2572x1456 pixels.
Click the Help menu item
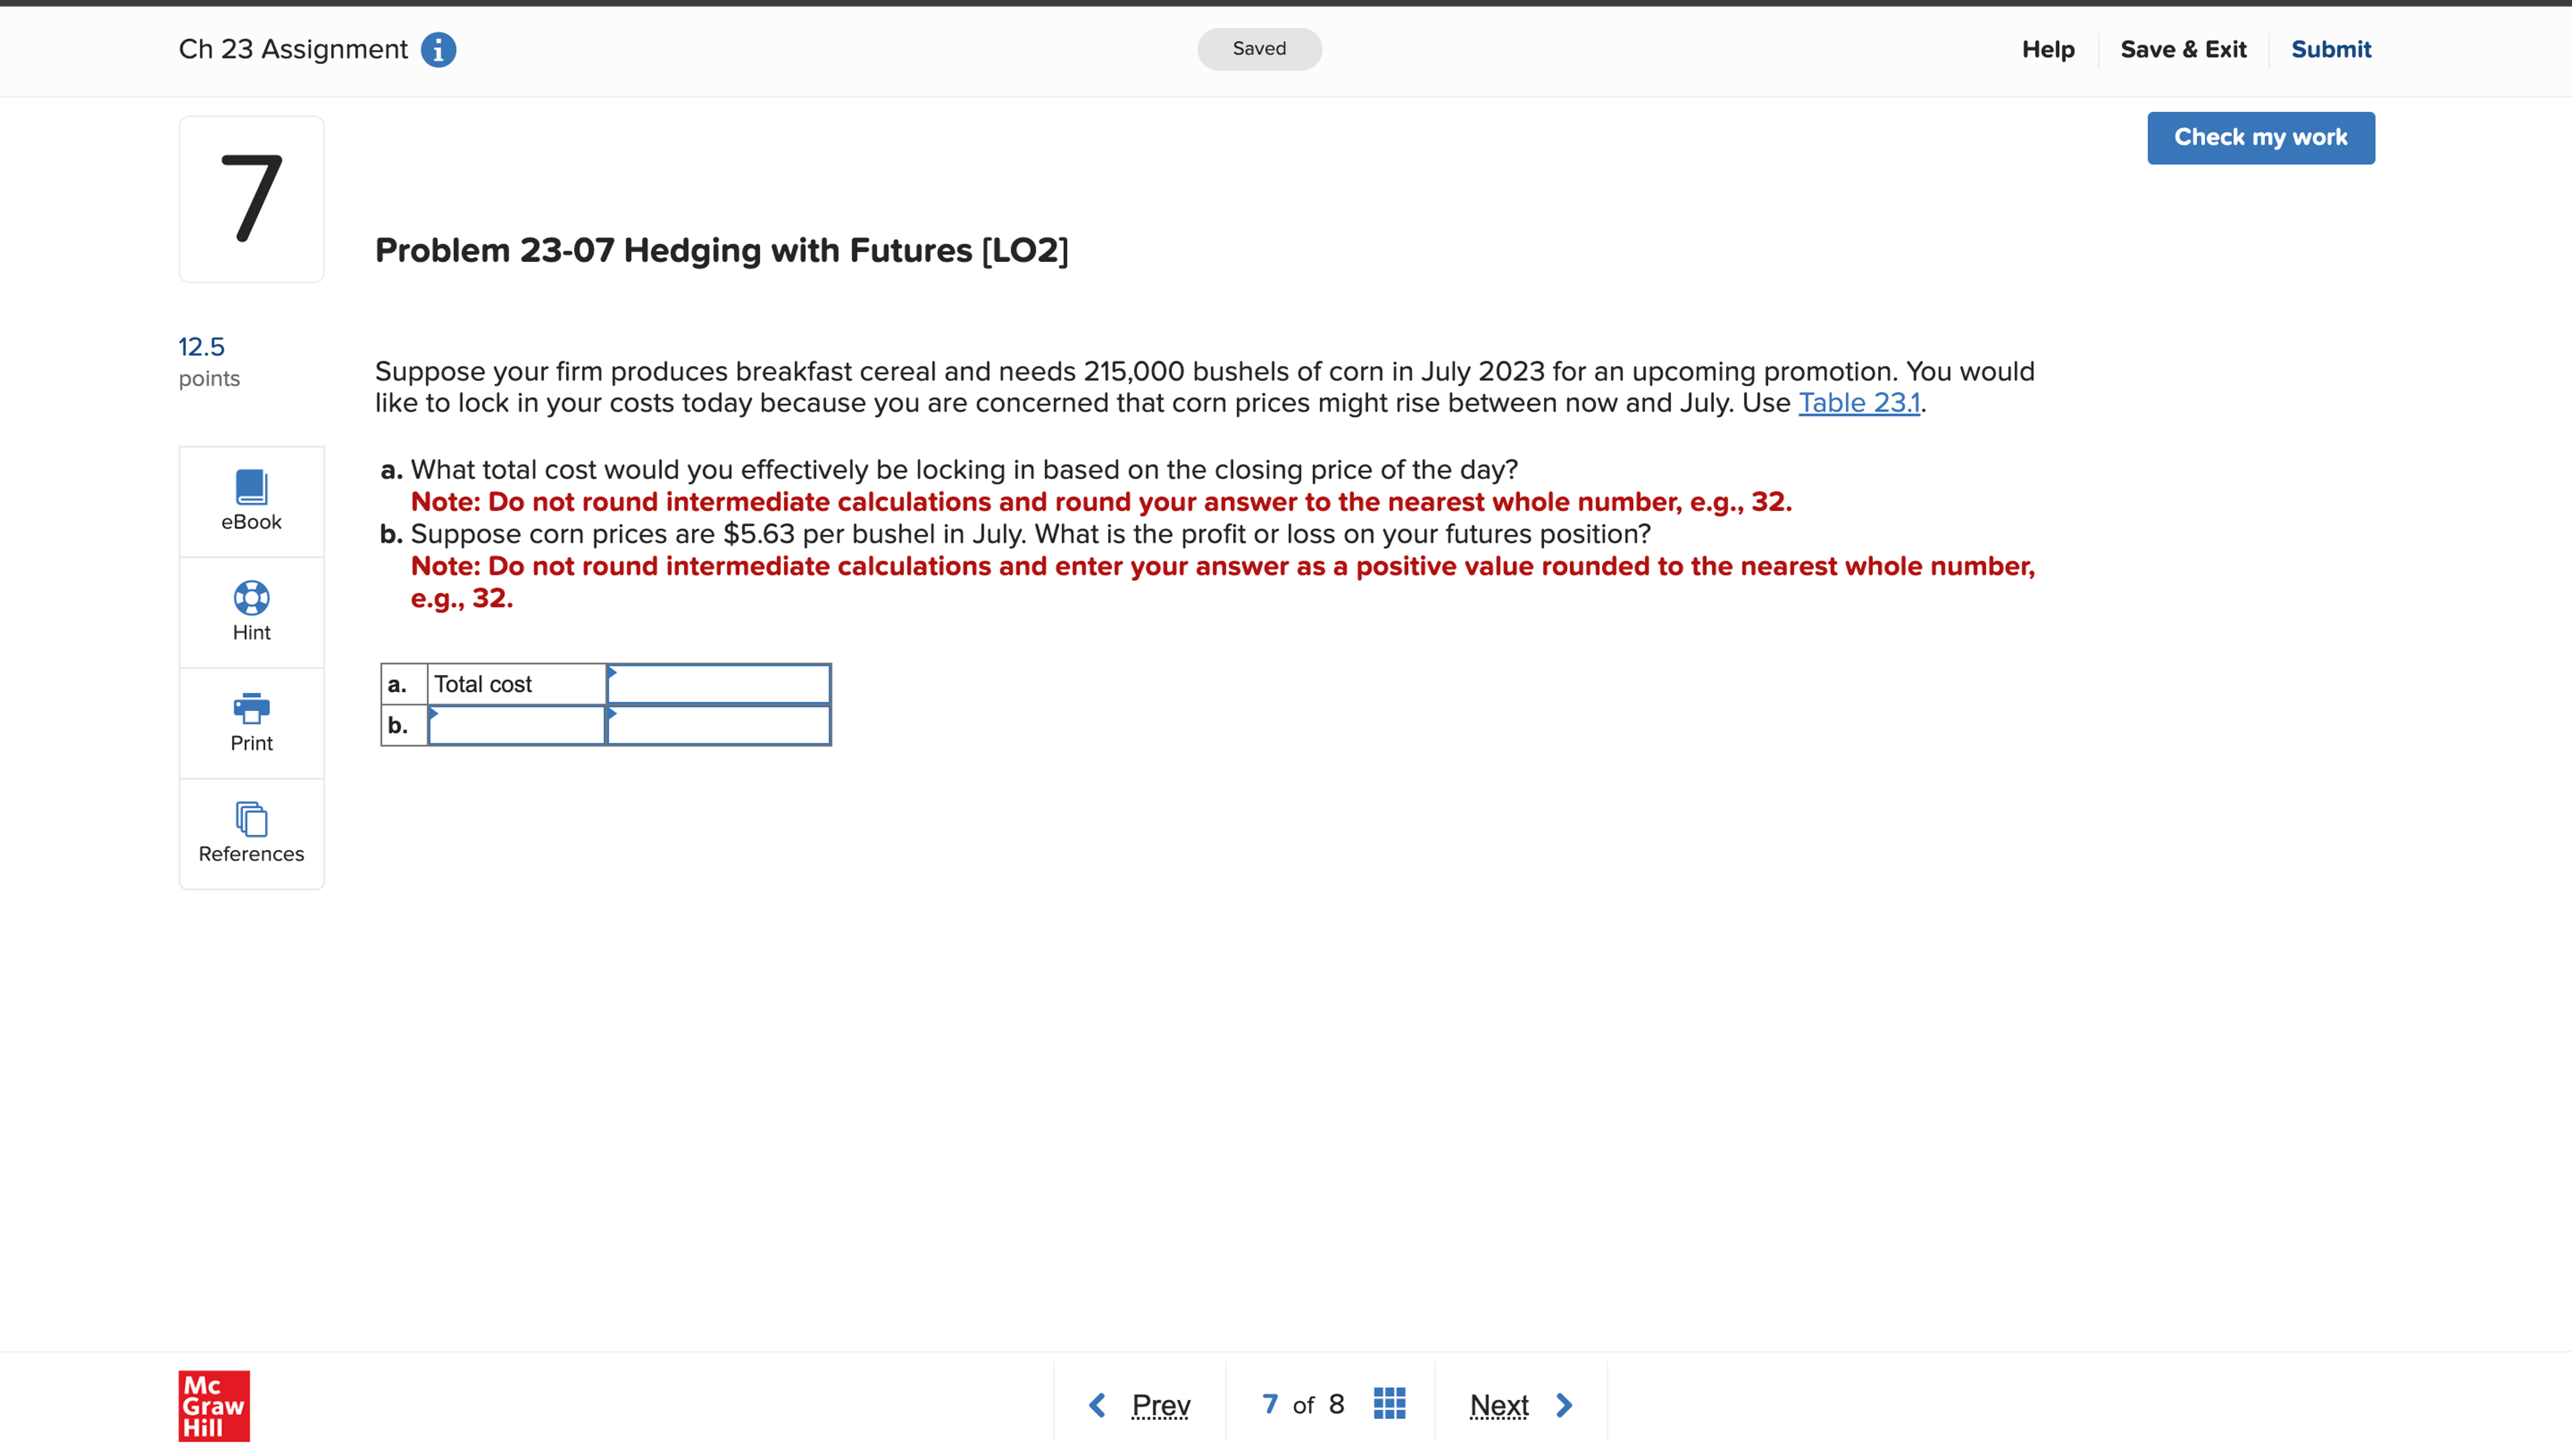pos(2047,48)
